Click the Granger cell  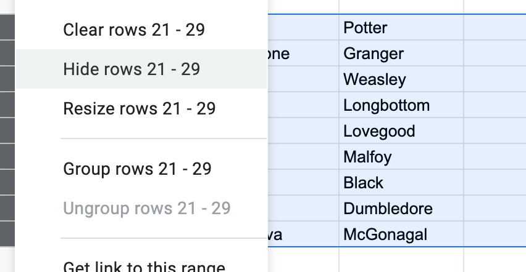tap(401, 54)
